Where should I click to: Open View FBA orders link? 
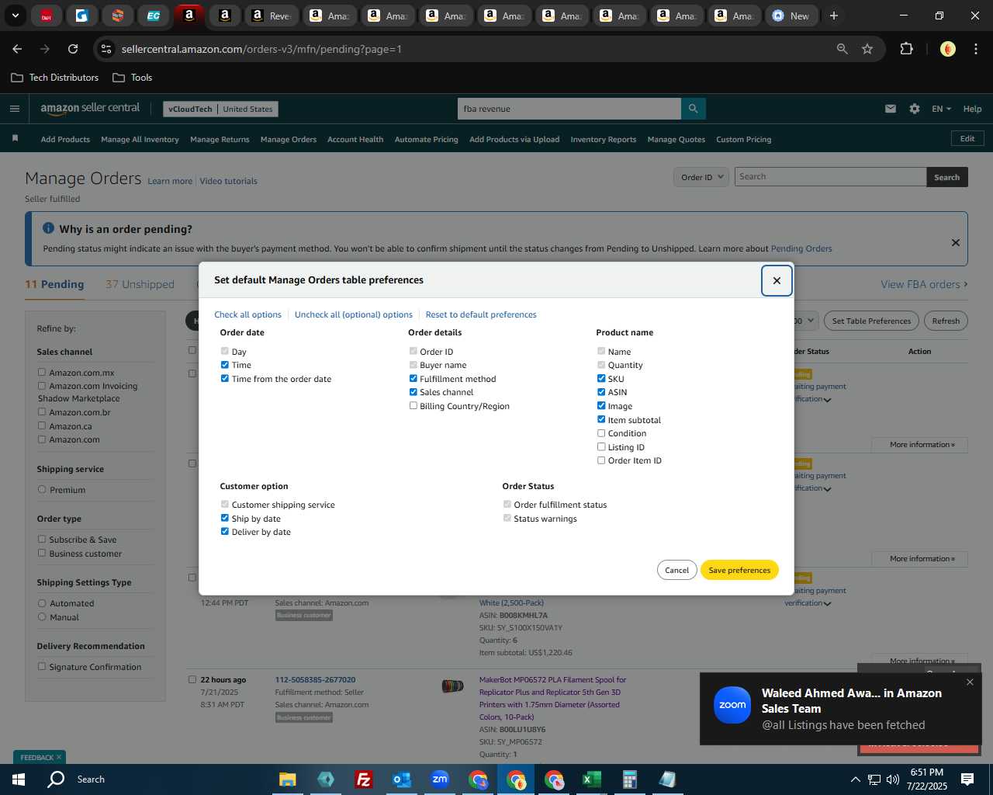click(924, 284)
